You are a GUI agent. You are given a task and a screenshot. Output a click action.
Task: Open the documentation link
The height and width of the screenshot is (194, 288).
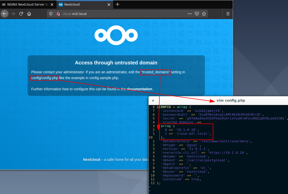click(139, 89)
